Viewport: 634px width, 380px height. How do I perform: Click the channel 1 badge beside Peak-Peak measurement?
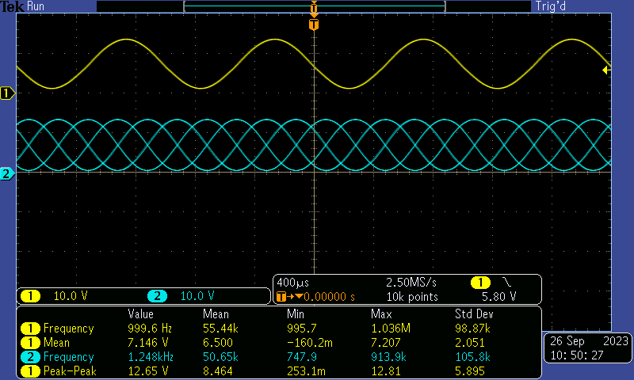click(30, 371)
